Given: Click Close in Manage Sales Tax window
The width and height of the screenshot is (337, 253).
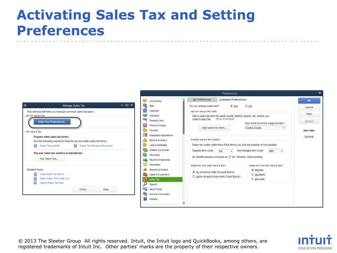Looking at the screenshot, I should (x=83, y=189).
